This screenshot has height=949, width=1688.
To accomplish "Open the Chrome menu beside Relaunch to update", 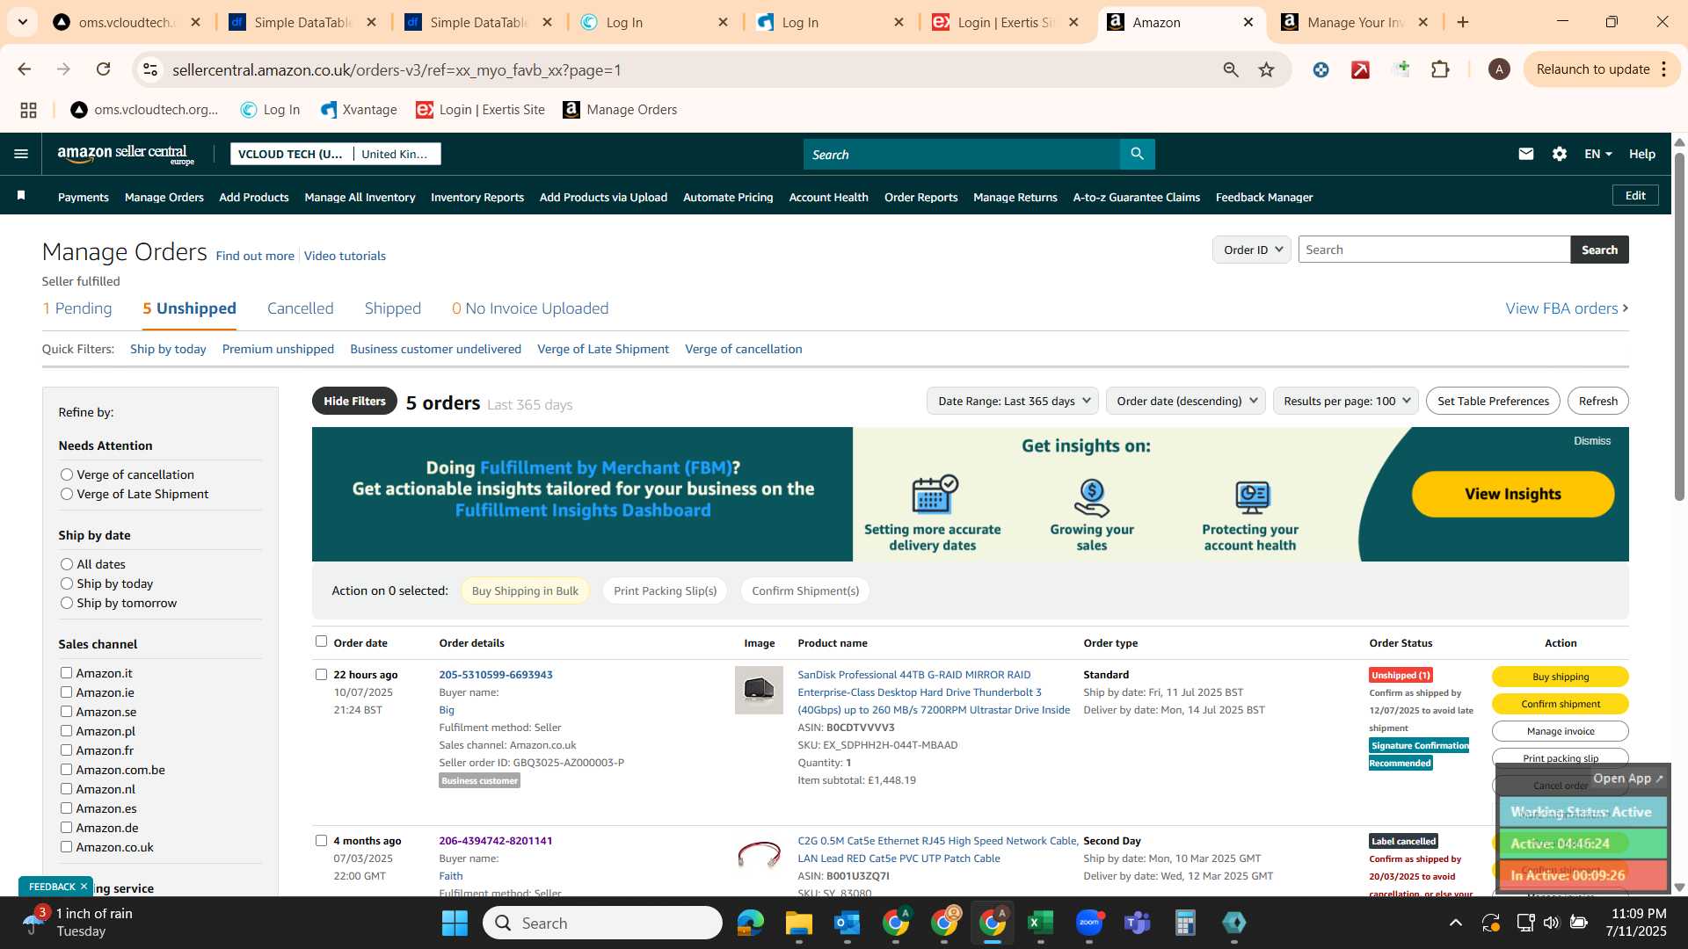I will (x=1664, y=69).
